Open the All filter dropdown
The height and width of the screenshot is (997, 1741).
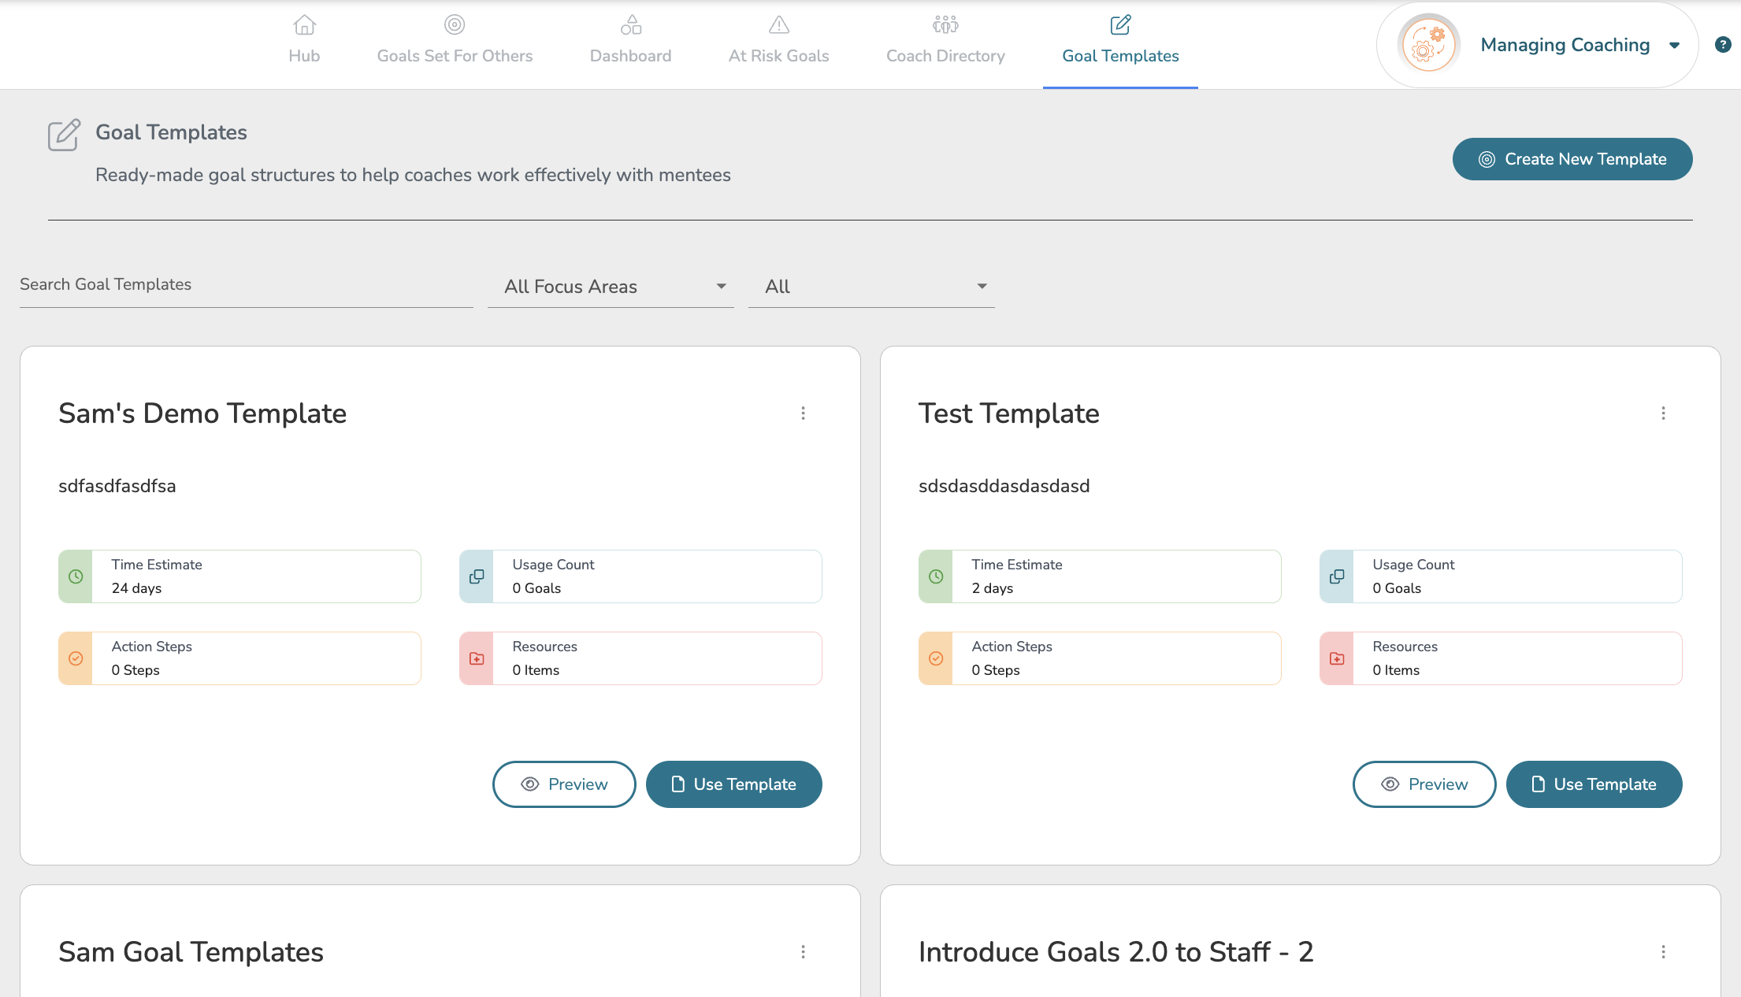tap(870, 287)
